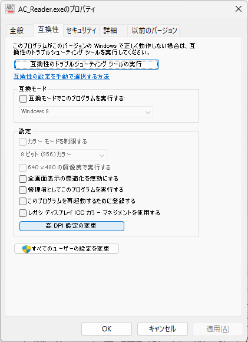Click the 高 DPI 設定の変更 button
Viewport: 248px width, 342px height.
[x=72, y=226]
